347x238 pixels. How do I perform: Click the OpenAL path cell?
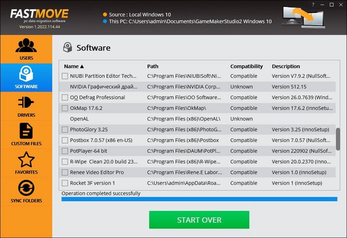pyautogui.click(x=184, y=119)
